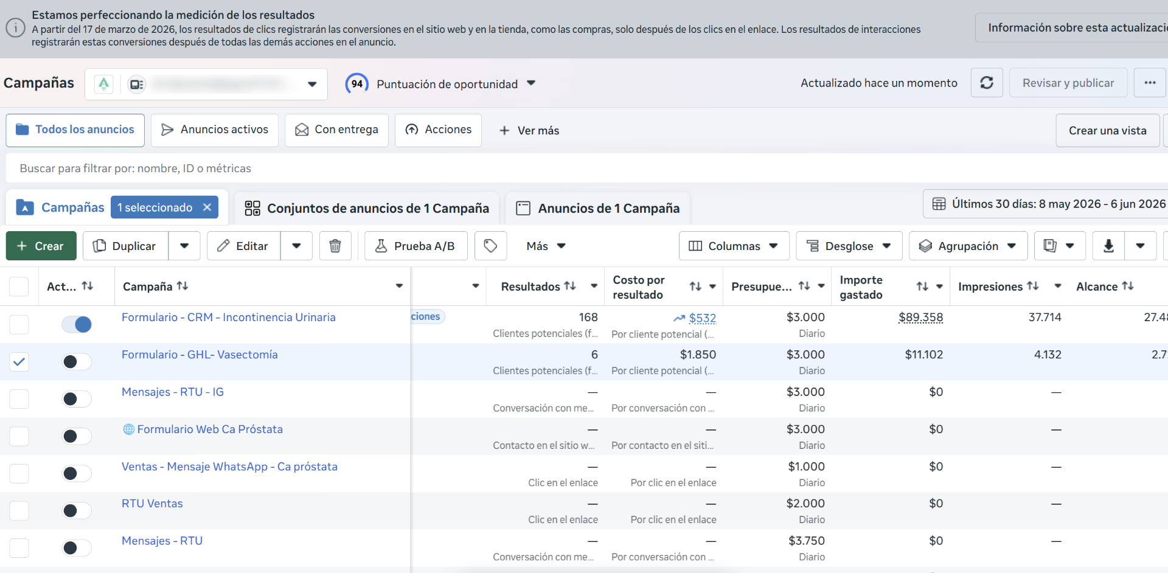Click the download export icon

[x=1108, y=246]
